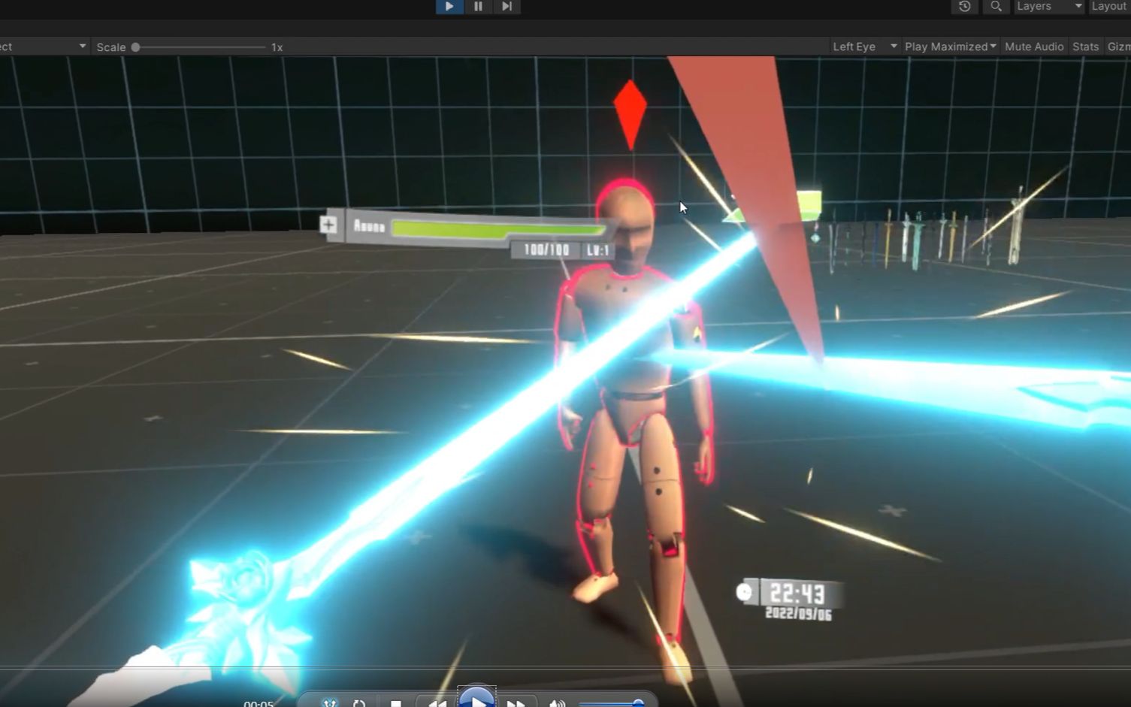This screenshot has height=707, width=1131.
Task: Toggle the Gizmos button
Action: coord(1118,47)
